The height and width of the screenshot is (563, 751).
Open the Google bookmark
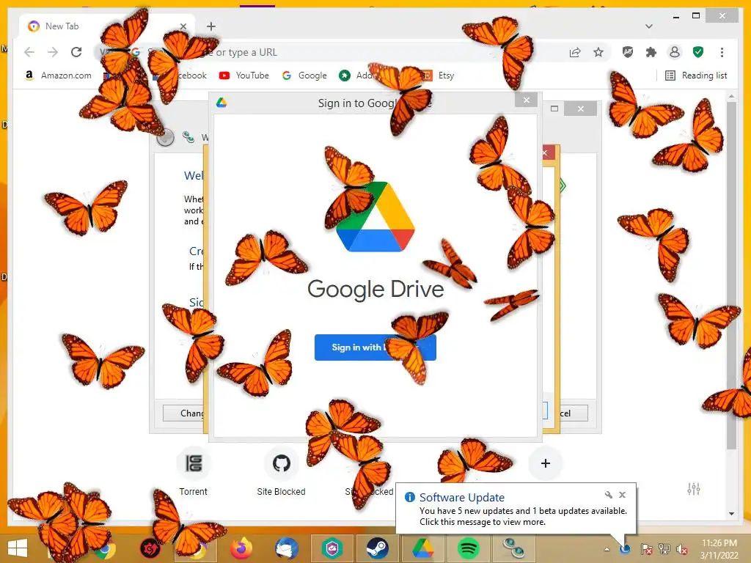(x=304, y=76)
